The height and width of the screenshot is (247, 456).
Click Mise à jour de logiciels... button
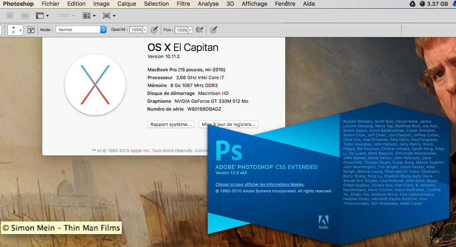(x=228, y=124)
